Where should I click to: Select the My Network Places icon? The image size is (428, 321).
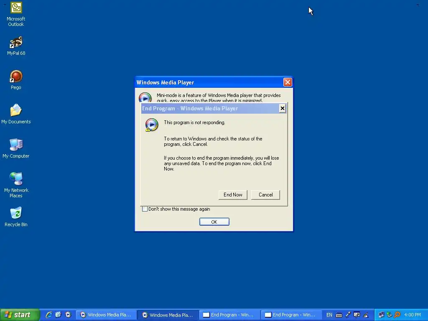coord(16,185)
